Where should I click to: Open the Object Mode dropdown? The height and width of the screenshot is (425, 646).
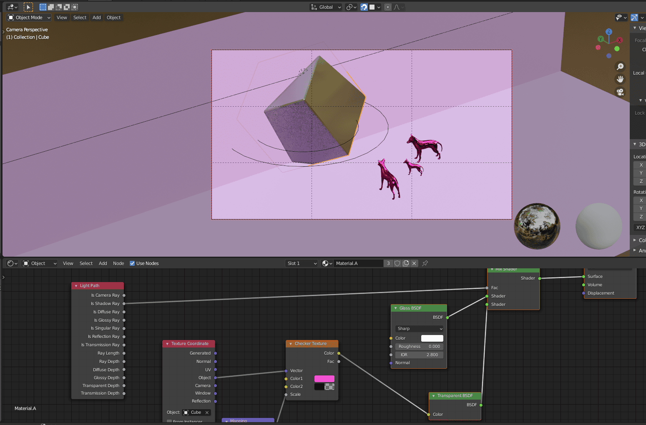[x=29, y=17]
